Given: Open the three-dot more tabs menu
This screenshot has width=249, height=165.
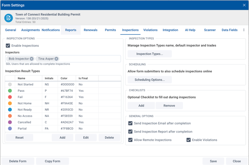Looking at the screenshot, I should (x=244, y=30).
